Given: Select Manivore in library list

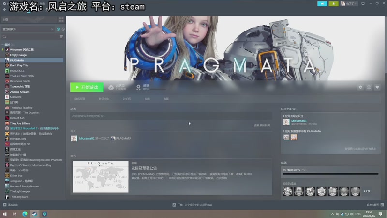Looking at the screenshot, I should (x=15, y=97).
